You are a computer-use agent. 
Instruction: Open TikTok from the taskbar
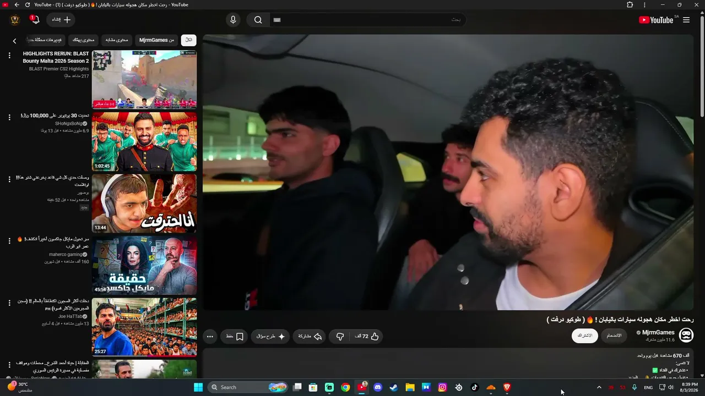475,387
